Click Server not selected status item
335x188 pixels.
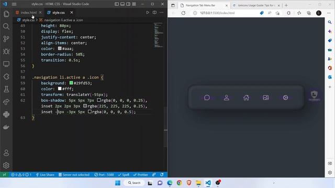tap(74, 174)
